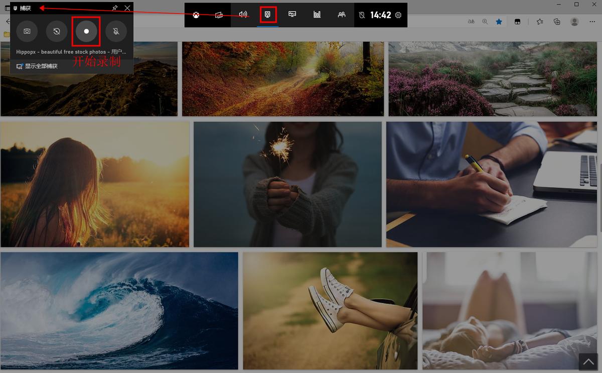Open Game Bar settings gear
Screen dimensions: 602x373
tap(398, 15)
